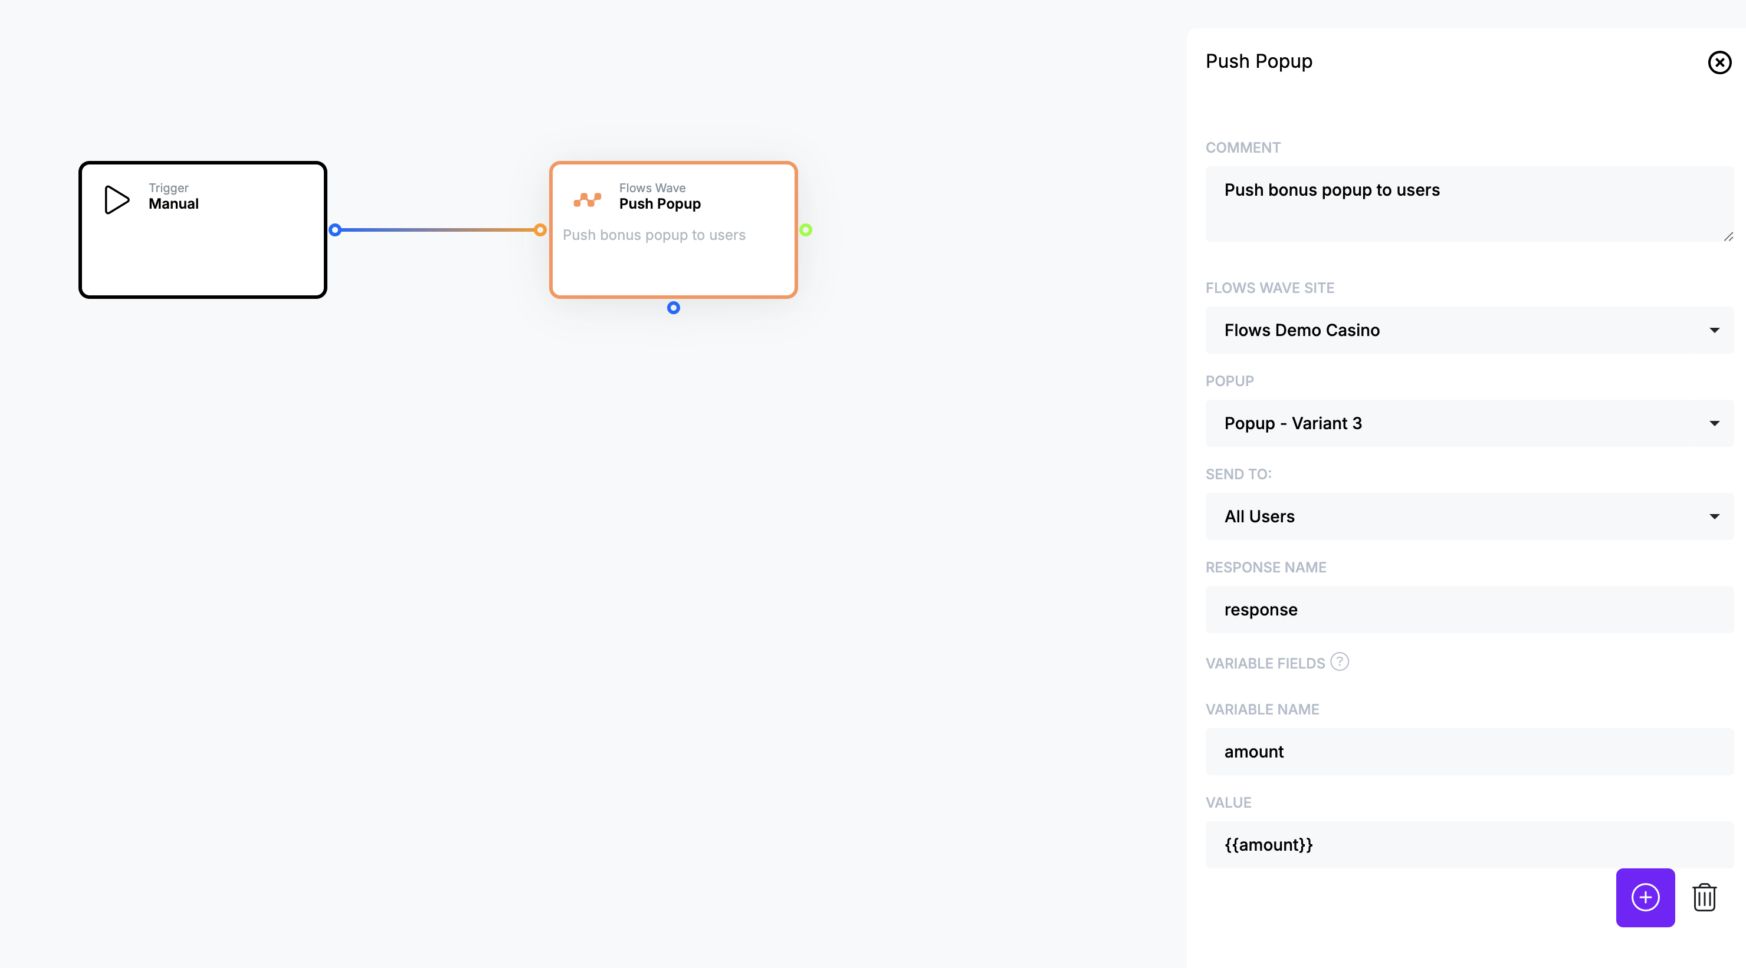Focus the Response Name input field
The width and height of the screenshot is (1746, 968).
pos(1469,610)
